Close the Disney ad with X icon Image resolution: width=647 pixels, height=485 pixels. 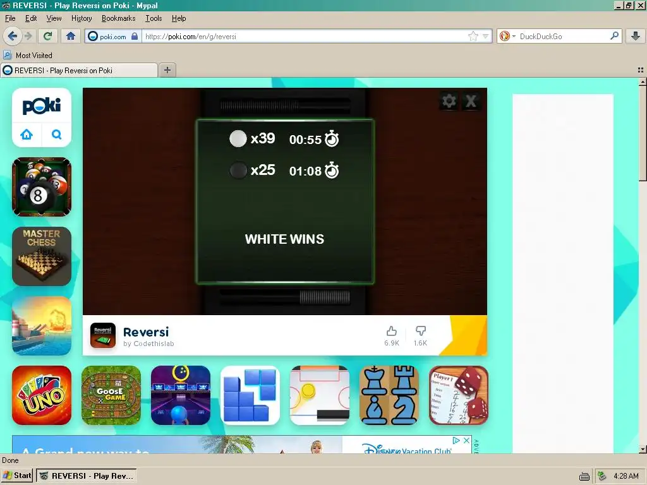tap(466, 440)
